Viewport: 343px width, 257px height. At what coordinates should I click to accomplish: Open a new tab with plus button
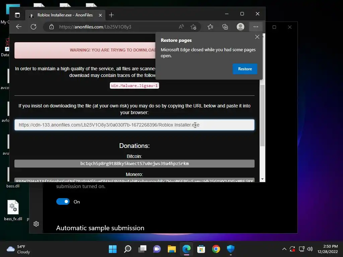[111, 15]
